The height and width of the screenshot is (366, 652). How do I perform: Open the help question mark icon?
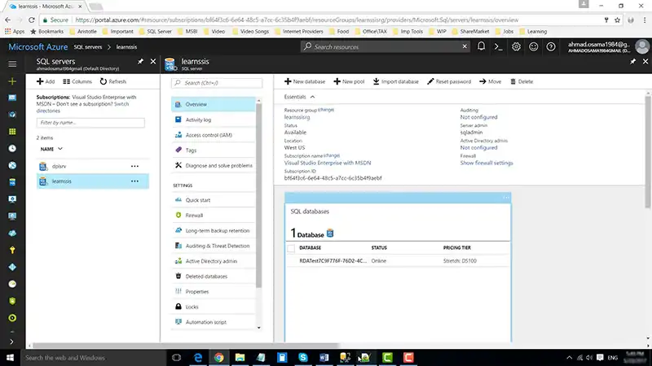[x=551, y=47]
